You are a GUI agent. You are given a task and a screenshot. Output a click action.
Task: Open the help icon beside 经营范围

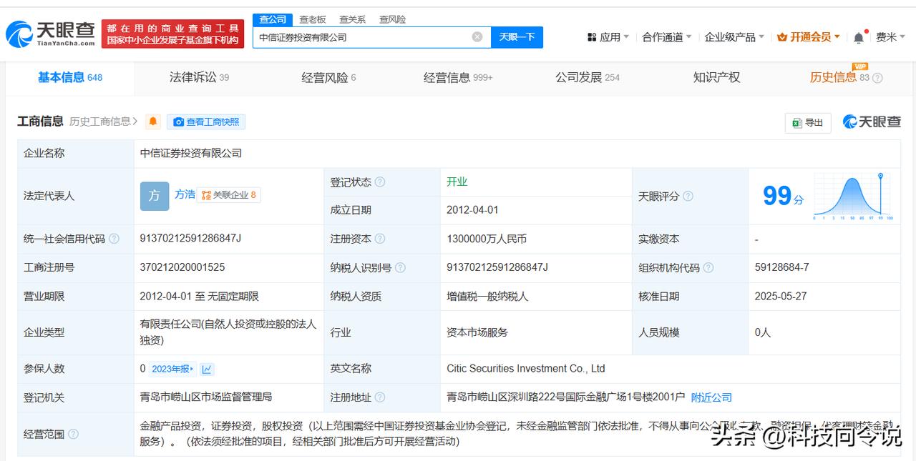[x=73, y=434]
